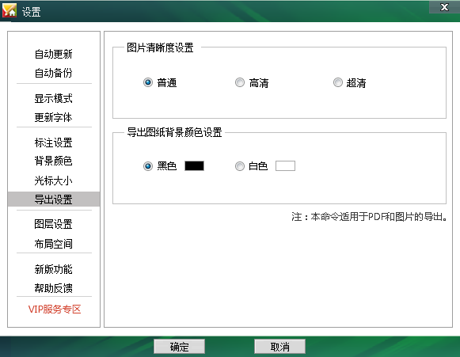Open the 自动更新 settings page

(53, 54)
